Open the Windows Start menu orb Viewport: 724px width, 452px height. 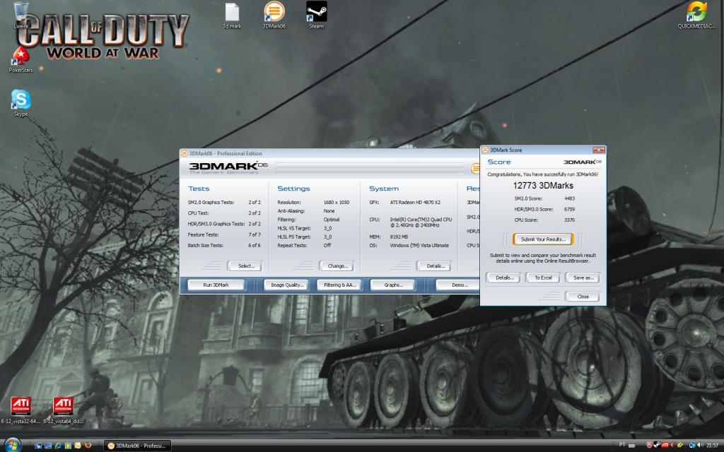(12, 445)
